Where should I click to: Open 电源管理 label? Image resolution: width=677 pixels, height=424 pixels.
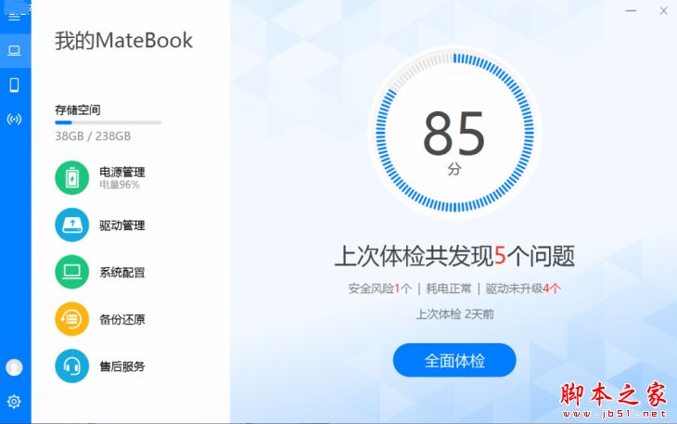[x=122, y=173]
